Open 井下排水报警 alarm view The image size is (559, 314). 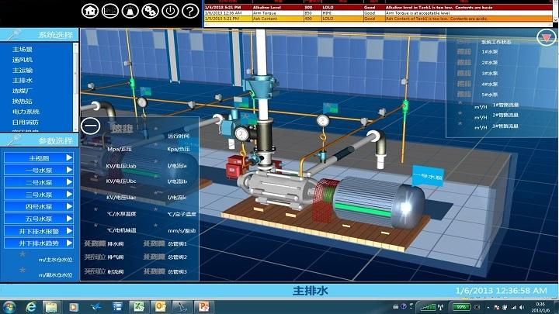click(39, 231)
